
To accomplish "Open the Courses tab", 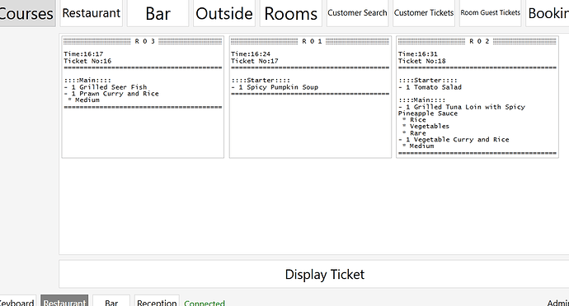I will [27, 13].
